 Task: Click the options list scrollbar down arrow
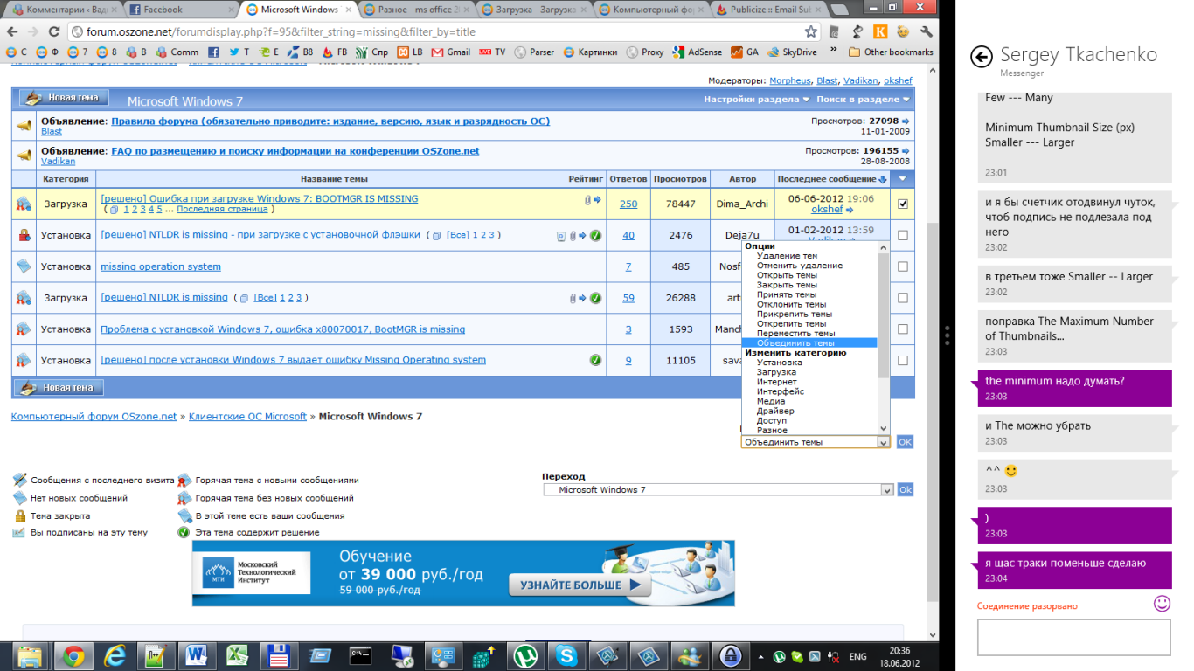point(884,429)
